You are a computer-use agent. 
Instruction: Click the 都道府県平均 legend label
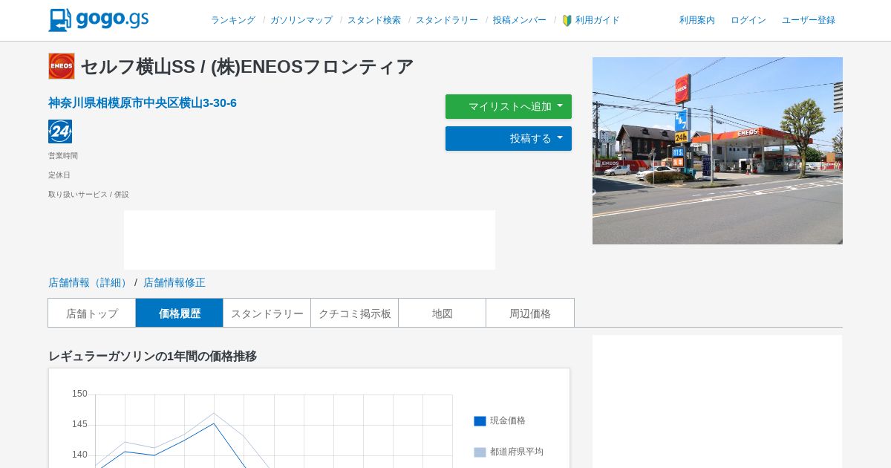[x=517, y=452]
